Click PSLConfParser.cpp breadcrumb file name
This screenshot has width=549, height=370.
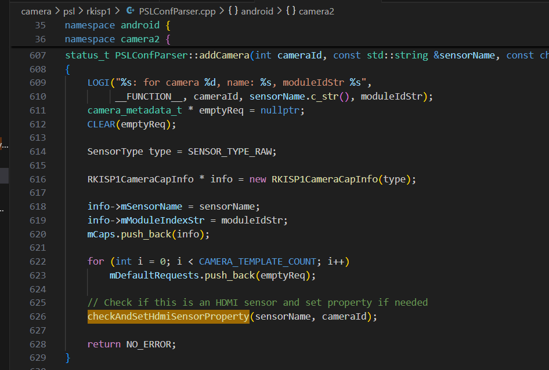(177, 12)
